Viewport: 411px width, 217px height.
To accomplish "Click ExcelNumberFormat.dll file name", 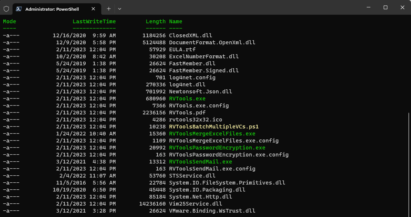I will 204,56.
